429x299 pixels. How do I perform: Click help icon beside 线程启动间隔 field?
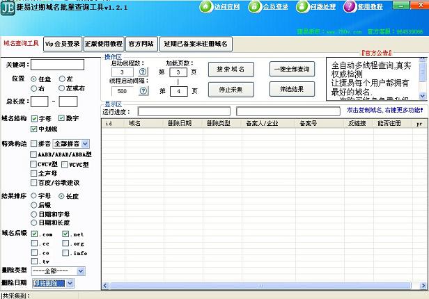pos(143,91)
